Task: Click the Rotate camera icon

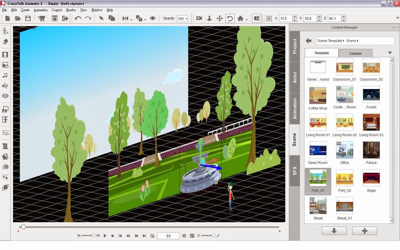Action: pyautogui.click(x=230, y=18)
